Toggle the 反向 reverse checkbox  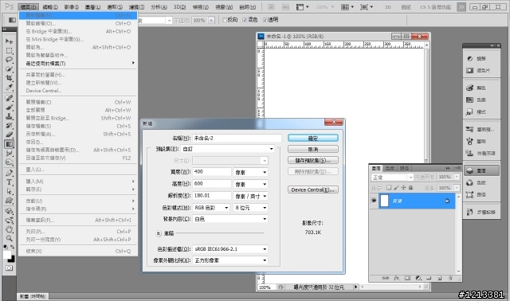225,20
